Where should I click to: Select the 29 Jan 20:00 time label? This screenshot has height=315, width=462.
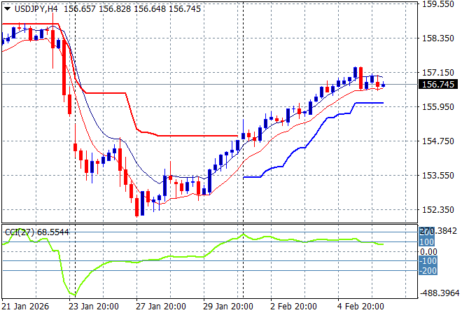tap(228, 307)
